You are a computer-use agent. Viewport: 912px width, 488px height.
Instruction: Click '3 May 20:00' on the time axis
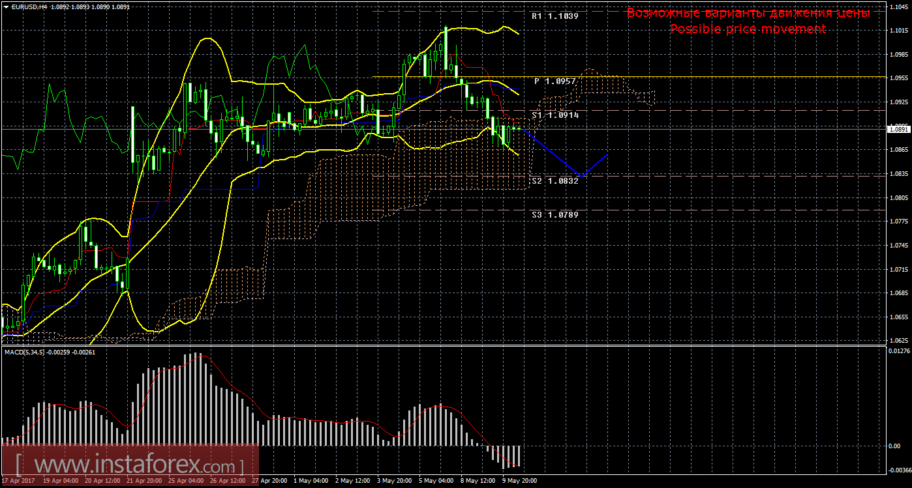point(393,481)
